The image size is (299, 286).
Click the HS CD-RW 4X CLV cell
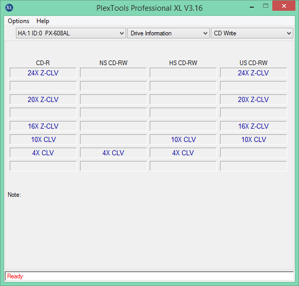coord(183,153)
